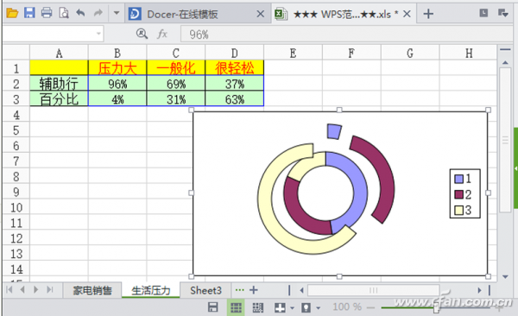Click the zoom slider handle
This screenshot has width=518, height=316.
point(436,308)
